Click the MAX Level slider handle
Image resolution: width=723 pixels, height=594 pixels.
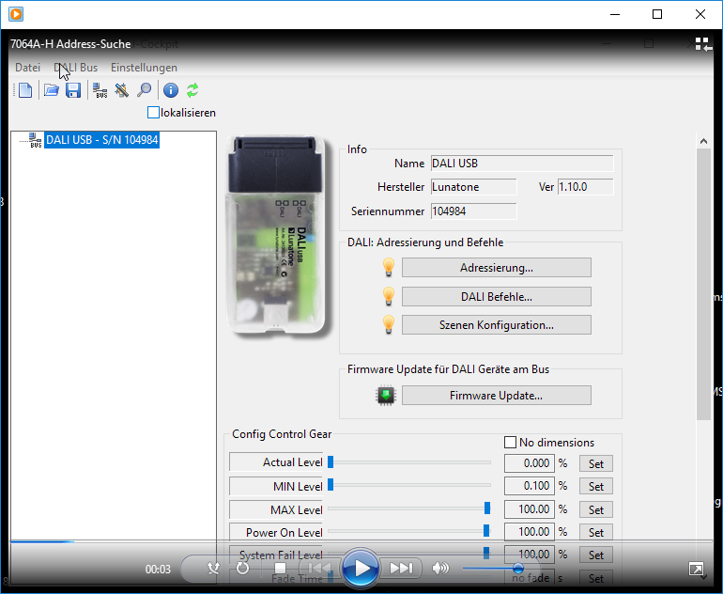(x=487, y=508)
